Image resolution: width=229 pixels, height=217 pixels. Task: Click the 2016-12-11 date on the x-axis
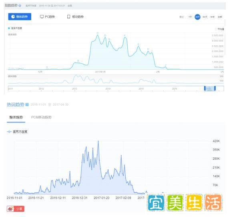(x=58, y=198)
